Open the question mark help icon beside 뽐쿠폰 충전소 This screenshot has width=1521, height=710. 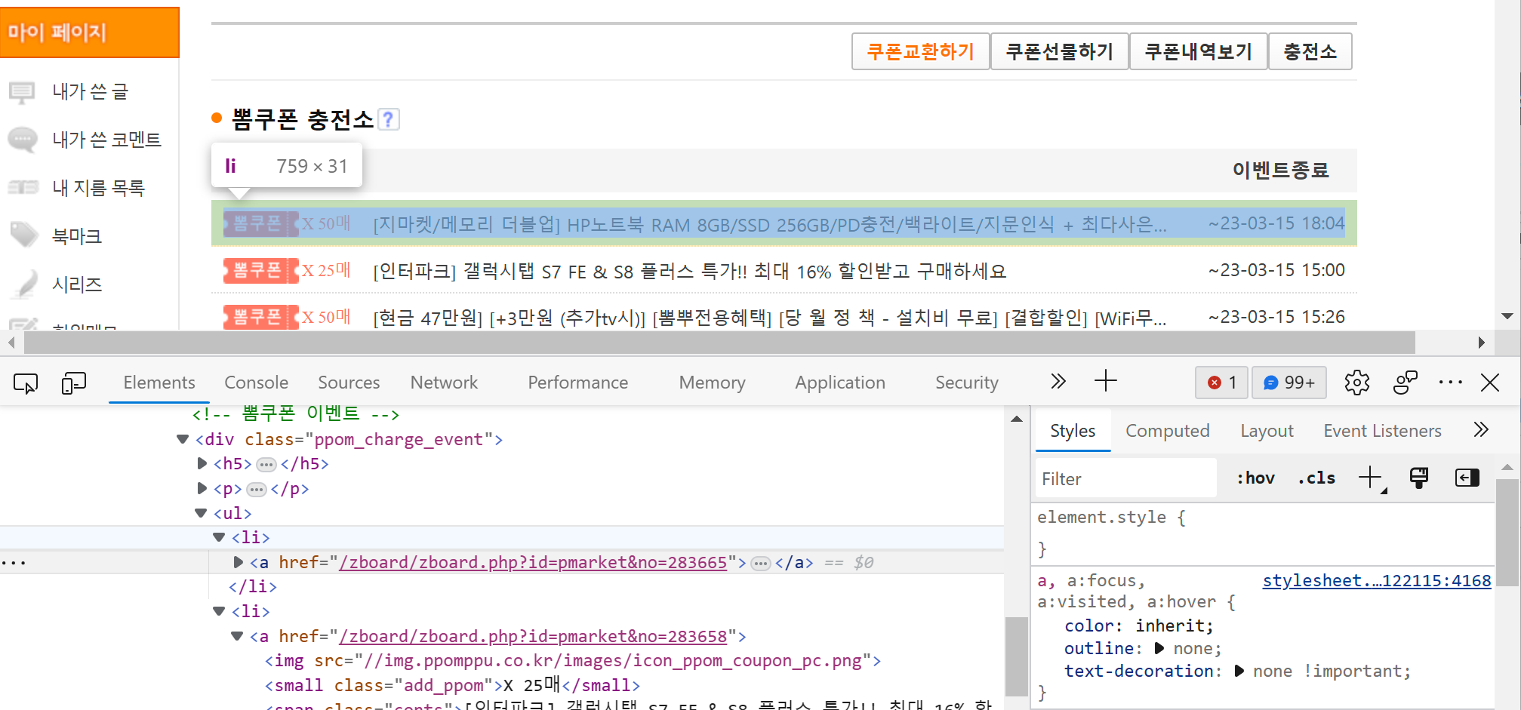click(x=388, y=119)
